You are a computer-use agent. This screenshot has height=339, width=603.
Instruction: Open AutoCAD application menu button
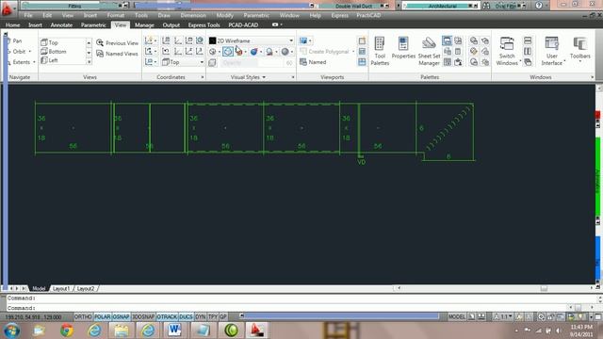pos(7,8)
